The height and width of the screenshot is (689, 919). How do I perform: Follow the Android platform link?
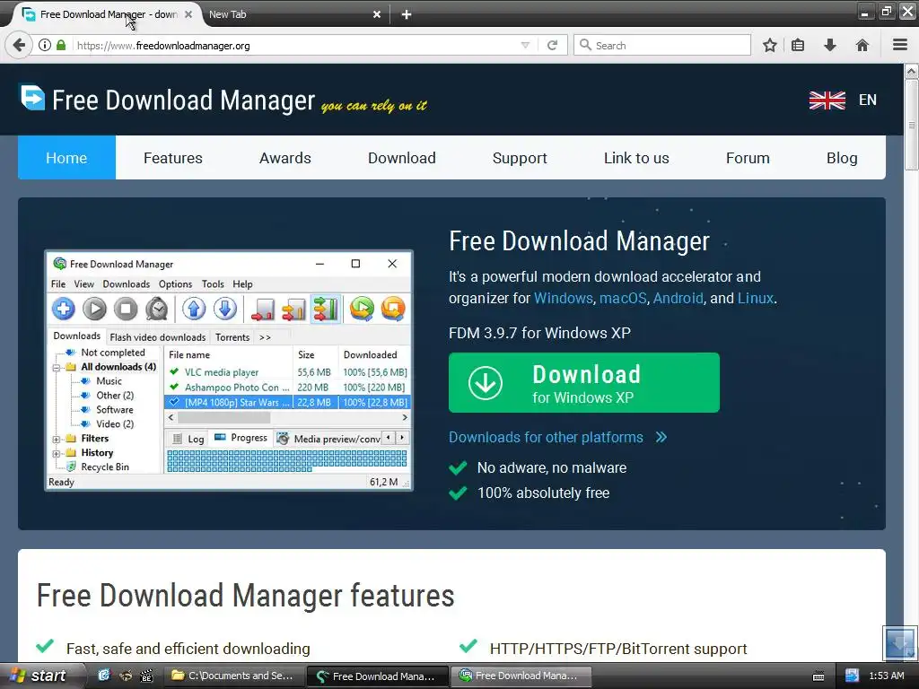[x=678, y=298]
